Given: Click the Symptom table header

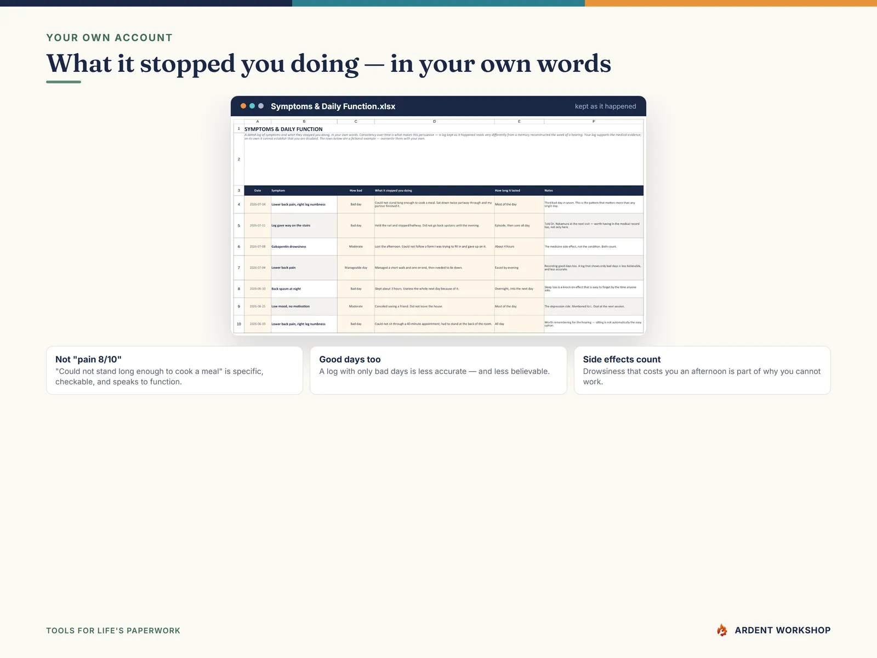Looking at the screenshot, I should 304,190.
